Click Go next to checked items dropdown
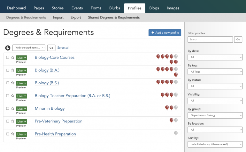The height and width of the screenshot is (152, 246). (x=51, y=48)
